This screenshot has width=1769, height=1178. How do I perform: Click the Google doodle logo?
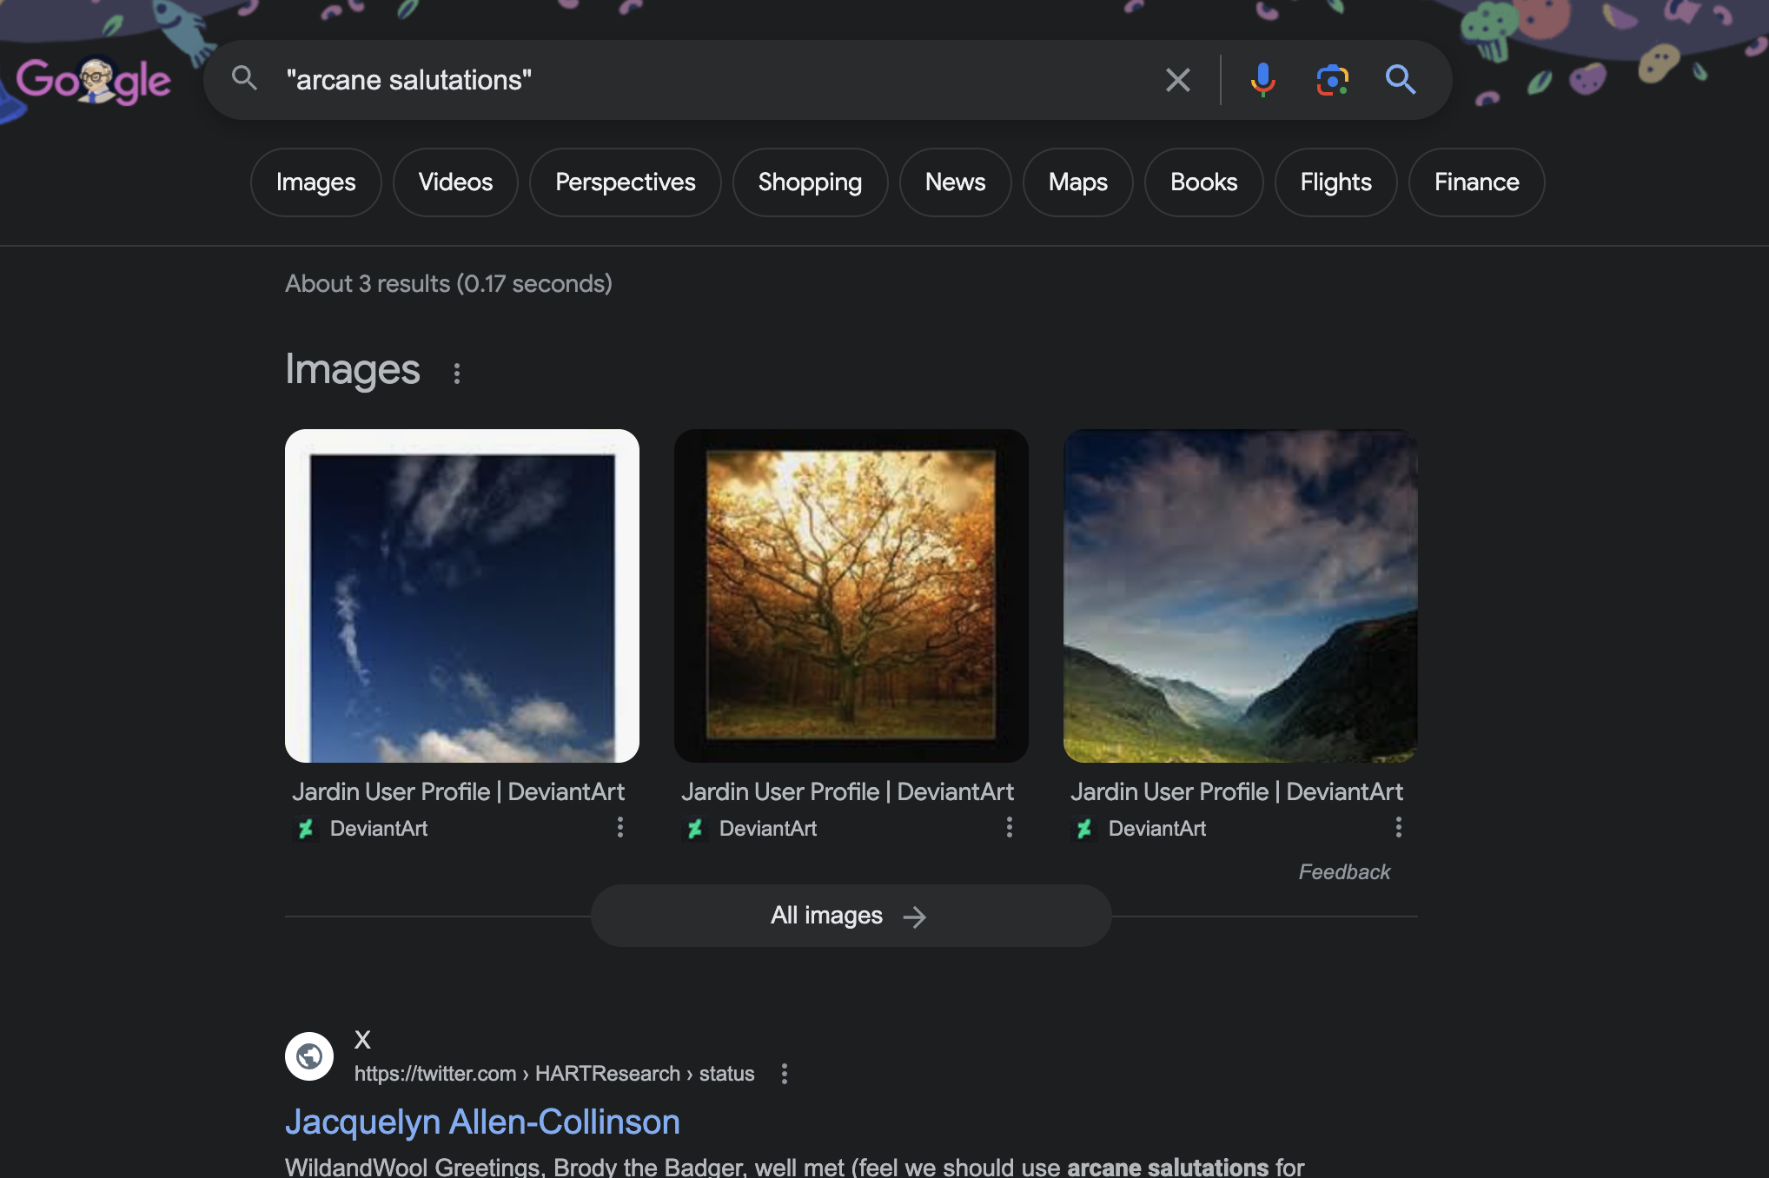[94, 81]
